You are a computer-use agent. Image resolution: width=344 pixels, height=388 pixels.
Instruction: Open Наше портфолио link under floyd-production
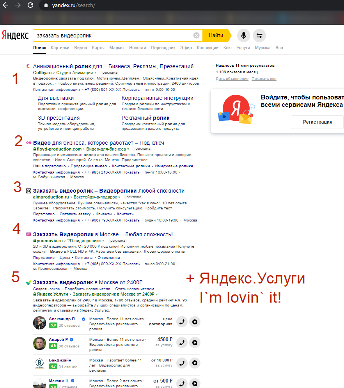point(50,166)
